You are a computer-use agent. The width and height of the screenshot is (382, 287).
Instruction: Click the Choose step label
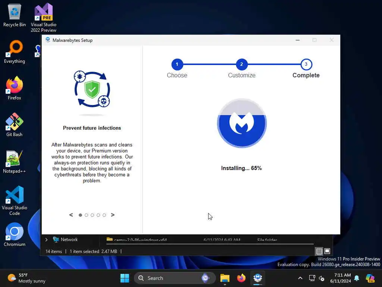click(177, 75)
